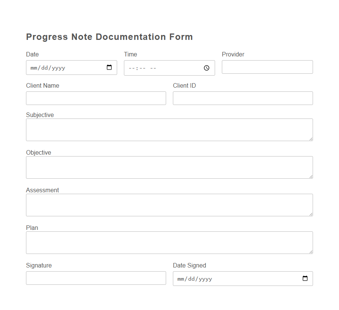Click the Date field label
Viewport: 339px width, 310px height.
click(x=32, y=54)
